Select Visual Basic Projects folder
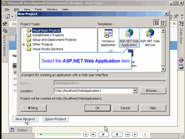 [x=46, y=30]
